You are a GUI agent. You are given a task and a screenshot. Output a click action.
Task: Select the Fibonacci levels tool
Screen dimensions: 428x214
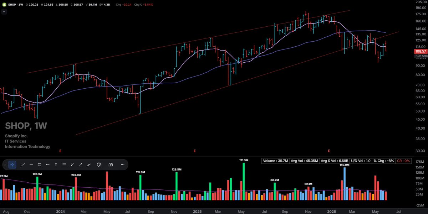[64, 165]
